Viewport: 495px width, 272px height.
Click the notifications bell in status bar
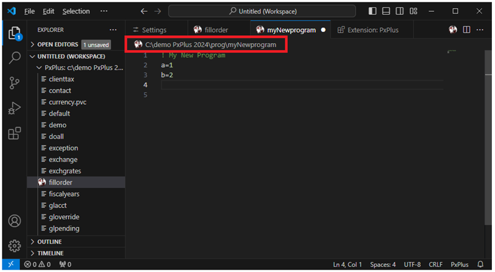(481, 265)
